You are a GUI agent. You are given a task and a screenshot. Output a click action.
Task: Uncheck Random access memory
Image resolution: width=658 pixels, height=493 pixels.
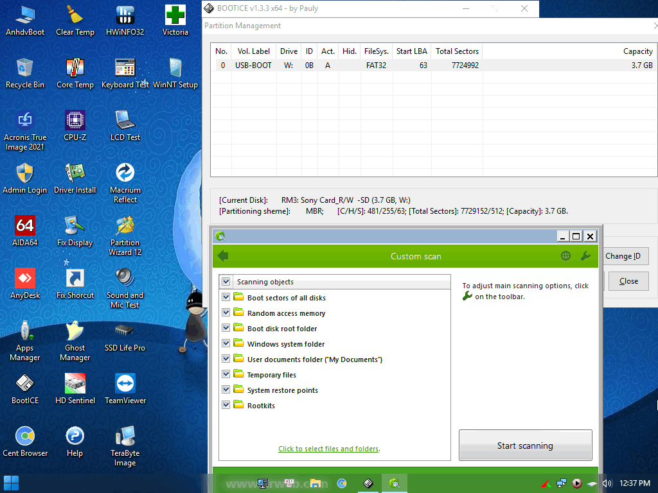click(x=226, y=313)
